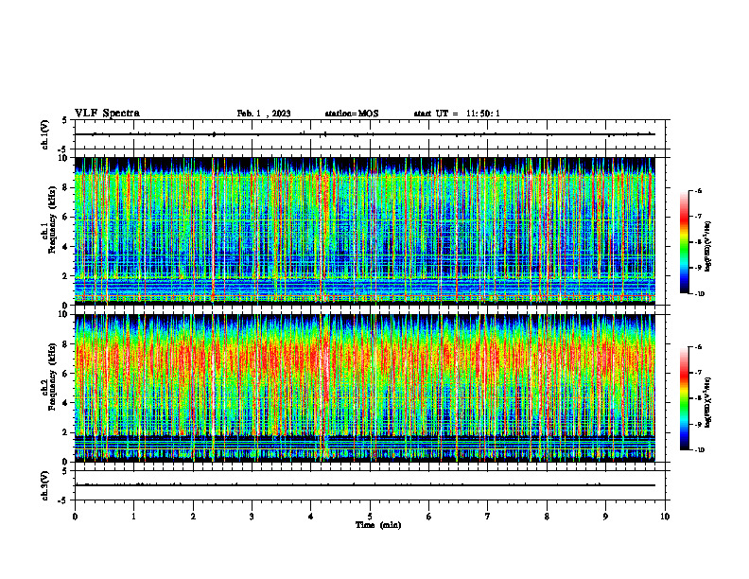Click ch.1 spectrogram "4" kHz tick label
The width and height of the screenshot is (749, 579).
[x=66, y=247]
